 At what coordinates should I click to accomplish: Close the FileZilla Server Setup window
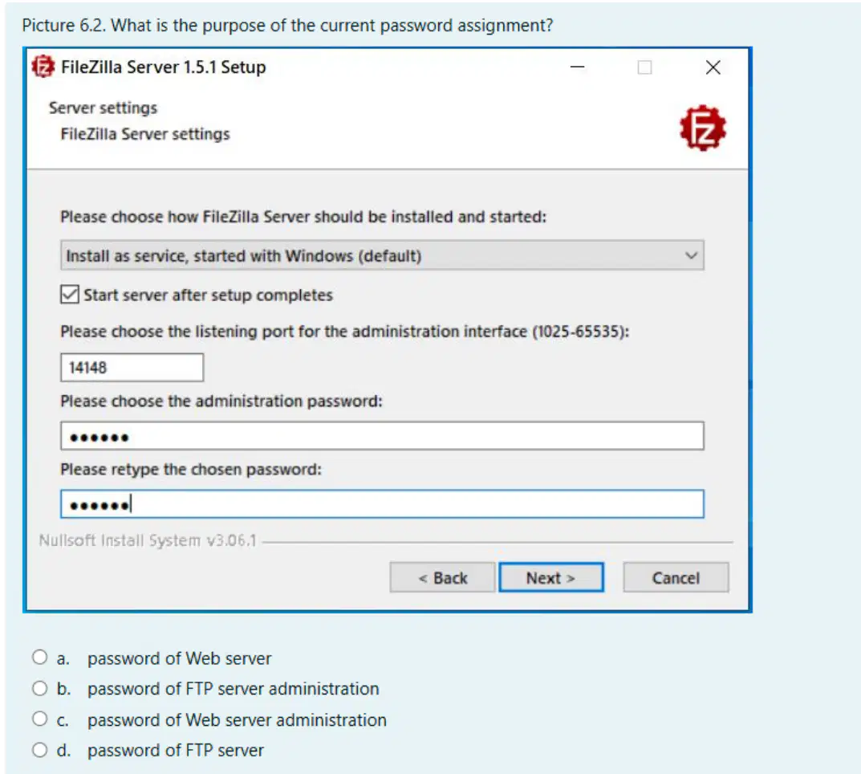click(713, 67)
